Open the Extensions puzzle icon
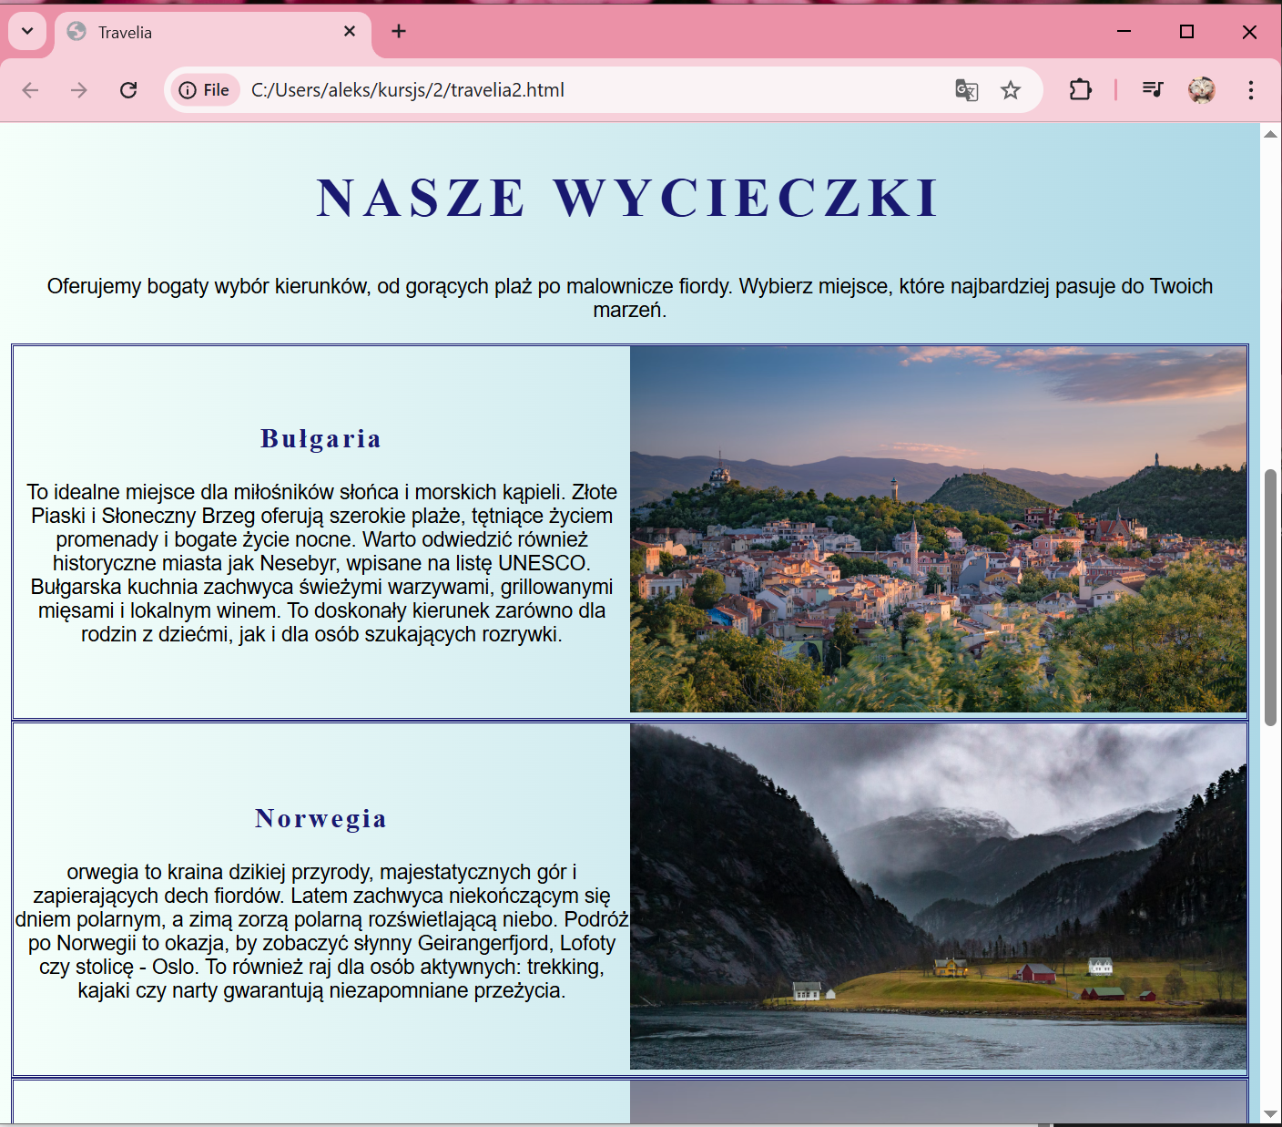 1080,90
